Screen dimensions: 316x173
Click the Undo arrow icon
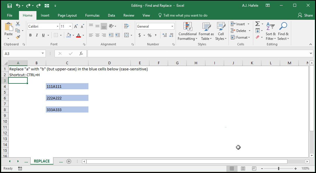18,6
